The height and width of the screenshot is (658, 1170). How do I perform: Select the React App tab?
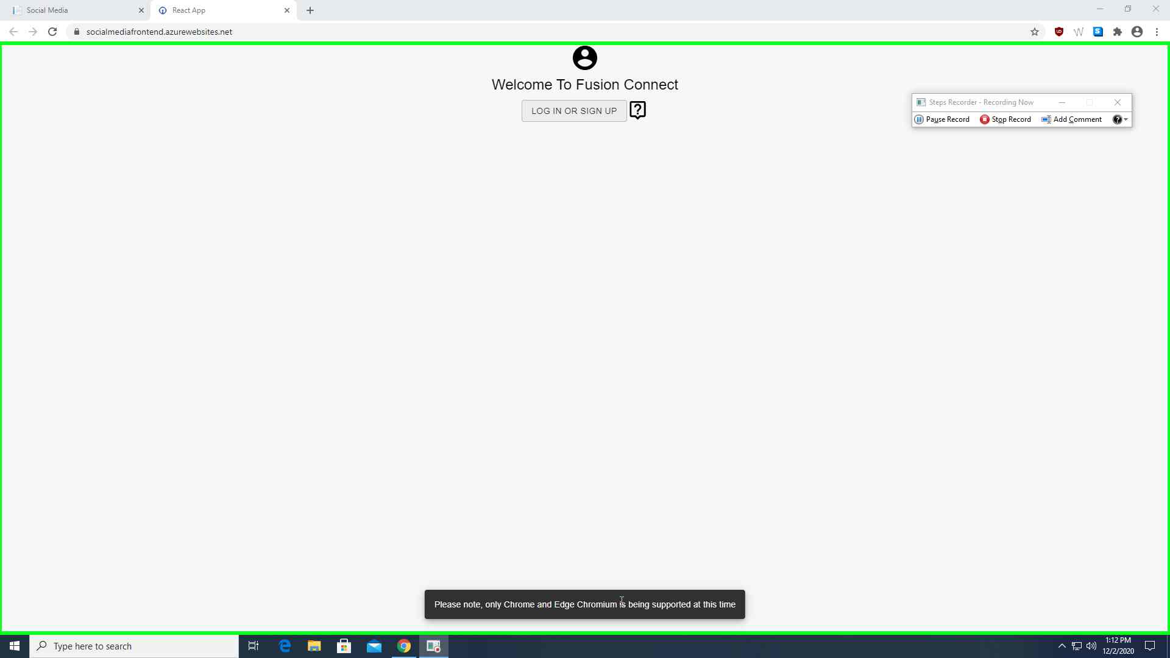click(223, 10)
